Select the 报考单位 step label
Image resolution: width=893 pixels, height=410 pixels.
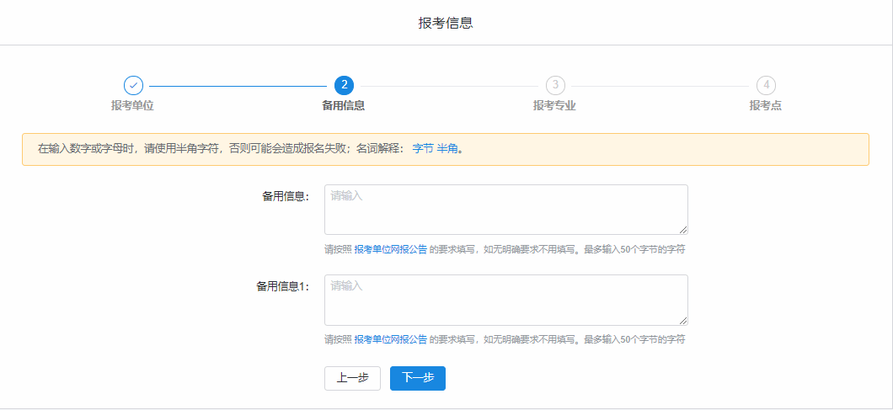[x=132, y=106]
